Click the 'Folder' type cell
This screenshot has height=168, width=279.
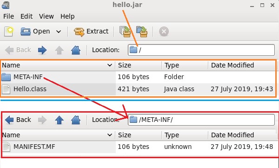174,77
